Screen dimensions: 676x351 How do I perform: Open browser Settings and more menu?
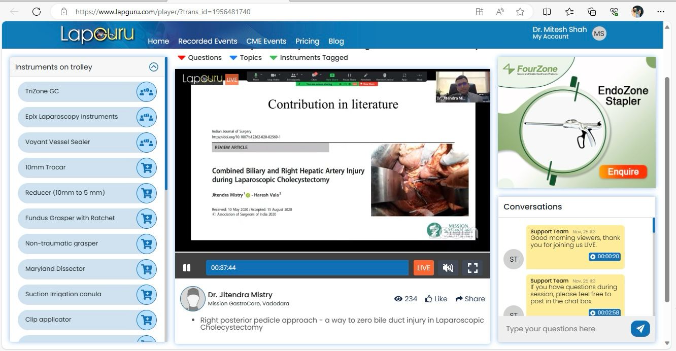[x=660, y=12]
